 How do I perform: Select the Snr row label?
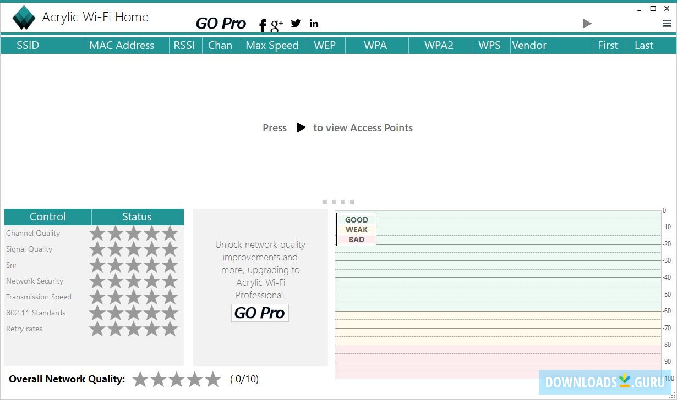click(12, 265)
